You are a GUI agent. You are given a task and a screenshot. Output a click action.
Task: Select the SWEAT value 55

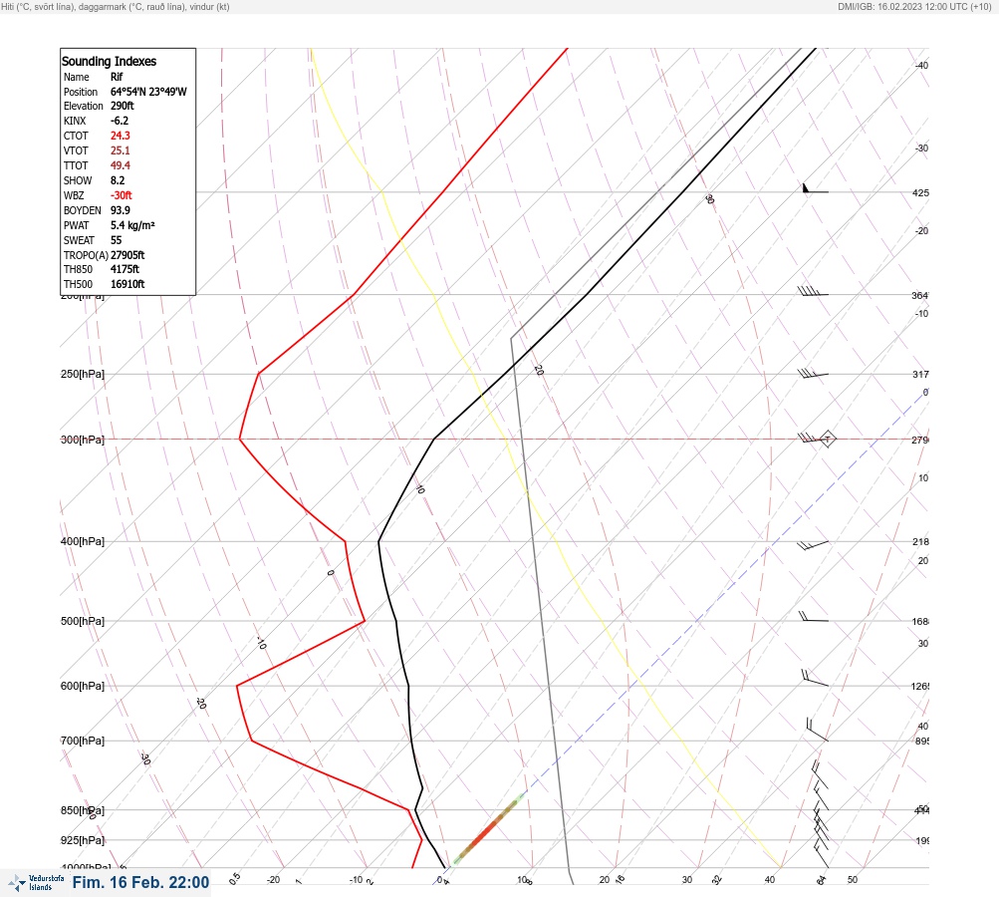coord(116,240)
